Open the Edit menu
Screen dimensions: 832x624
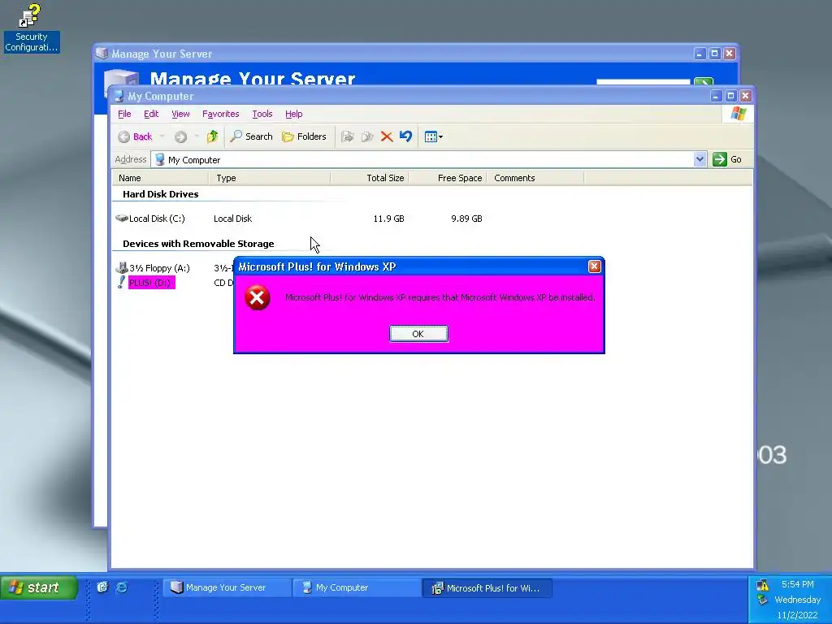pyautogui.click(x=151, y=114)
